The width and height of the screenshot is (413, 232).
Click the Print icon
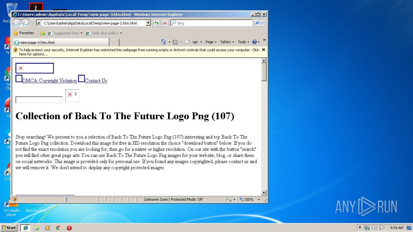pos(195,42)
